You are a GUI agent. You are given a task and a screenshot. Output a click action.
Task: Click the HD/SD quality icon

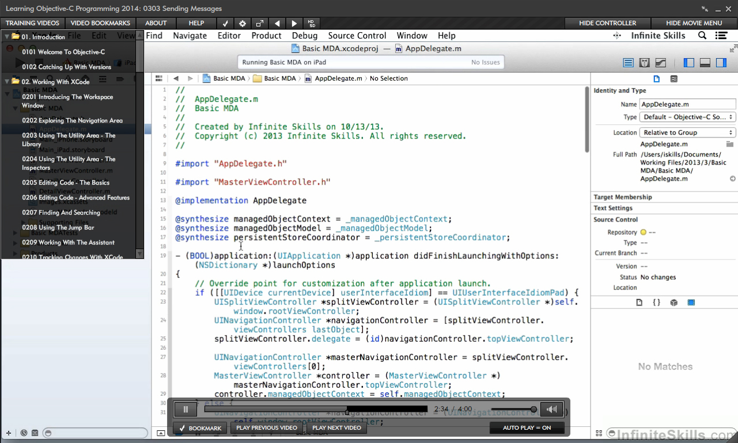[x=312, y=24]
